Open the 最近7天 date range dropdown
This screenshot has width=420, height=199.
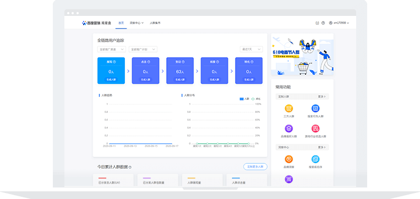pyautogui.click(x=251, y=49)
